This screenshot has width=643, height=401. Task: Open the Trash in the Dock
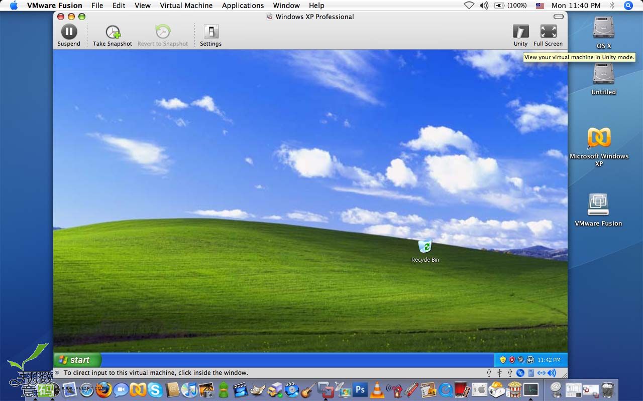[x=608, y=389]
